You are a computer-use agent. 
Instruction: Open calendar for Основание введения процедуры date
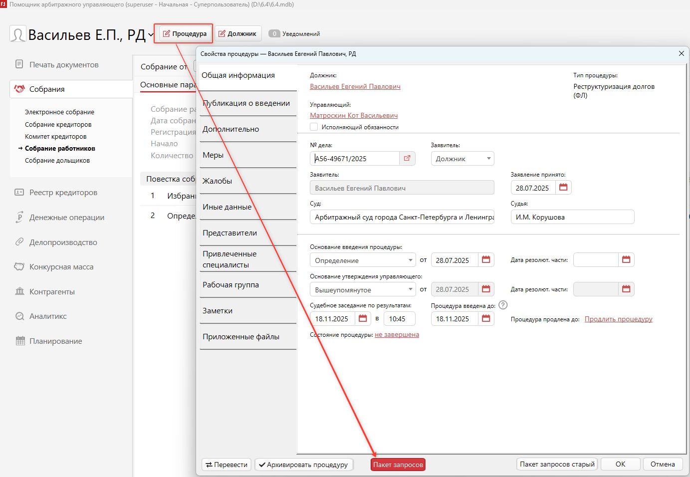point(486,260)
